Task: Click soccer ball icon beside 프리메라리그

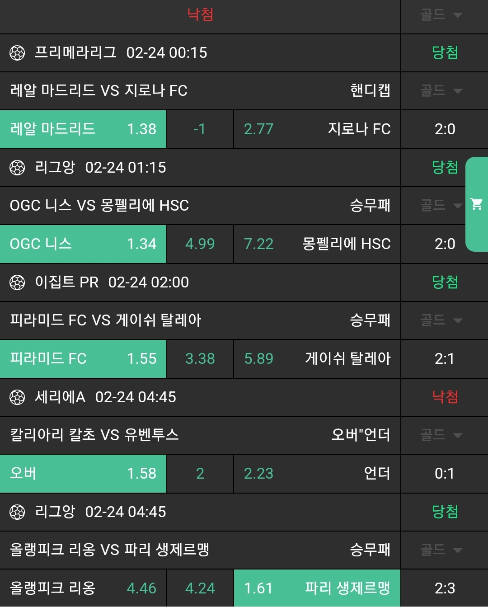Action: pyautogui.click(x=17, y=53)
